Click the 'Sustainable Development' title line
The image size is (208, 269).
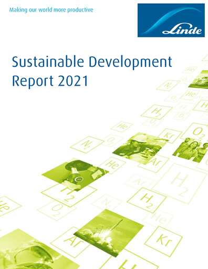click(92, 62)
